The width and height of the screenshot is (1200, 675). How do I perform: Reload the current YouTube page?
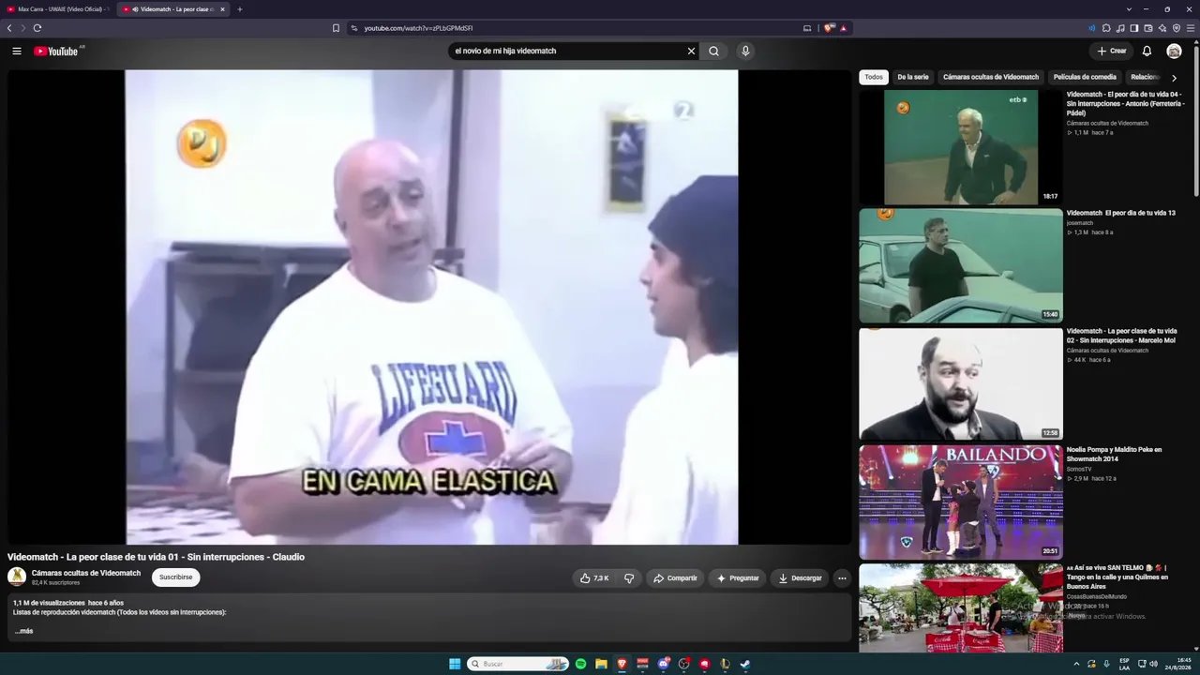pyautogui.click(x=37, y=28)
